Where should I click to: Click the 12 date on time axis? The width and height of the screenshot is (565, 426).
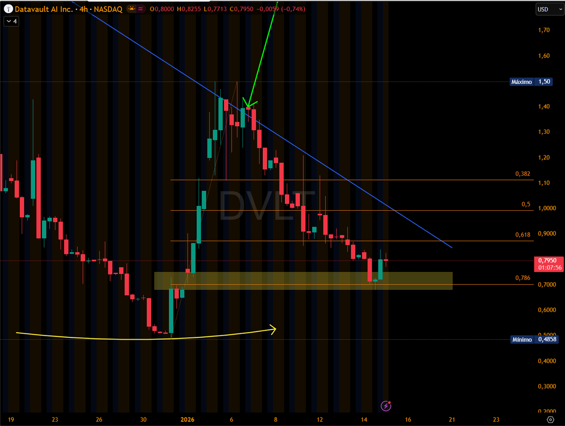[x=320, y=419]
